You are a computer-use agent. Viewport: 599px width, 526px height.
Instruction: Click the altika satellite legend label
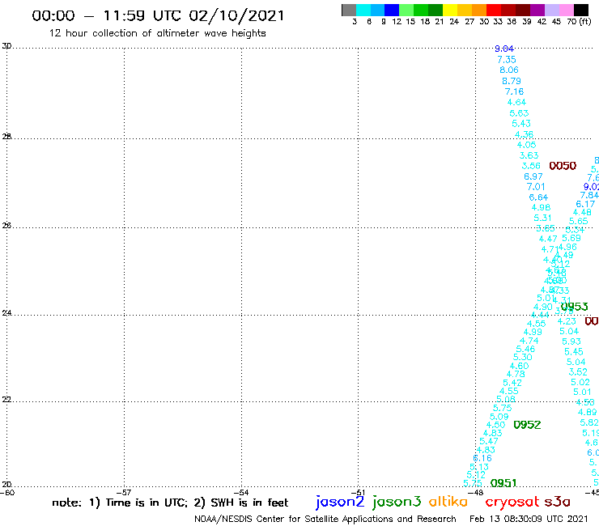click(x=448, y=502)
